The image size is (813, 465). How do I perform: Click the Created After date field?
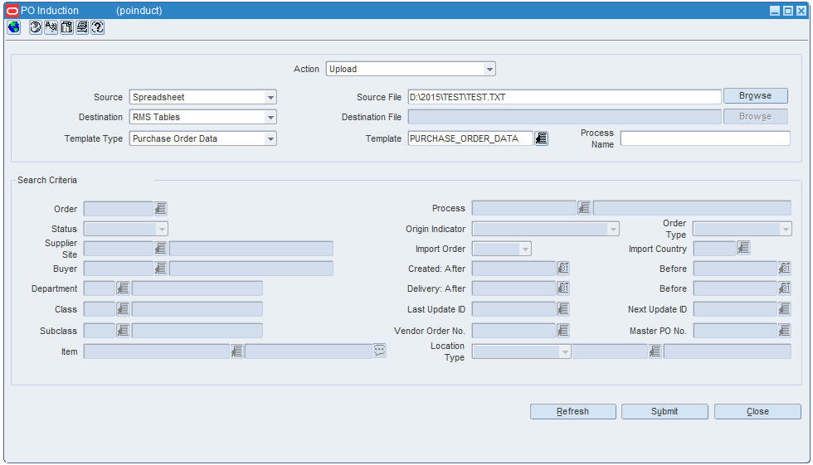514,269
